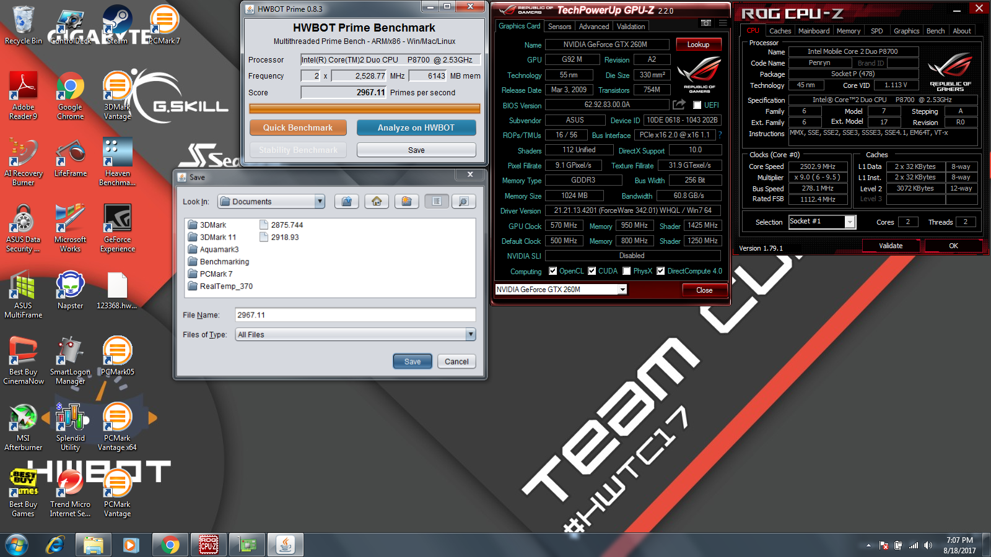
Task: Open AI Recovery Burner shortcut
Action: tap(23, 162)
